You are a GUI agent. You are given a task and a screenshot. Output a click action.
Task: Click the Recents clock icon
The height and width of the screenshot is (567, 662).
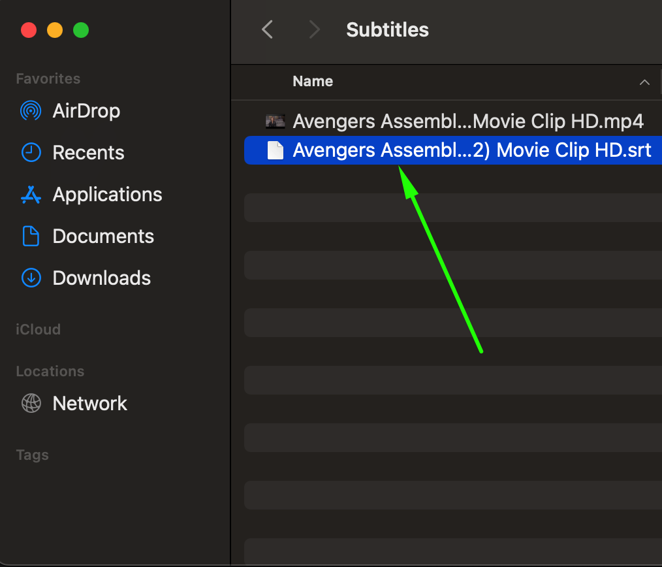(x=31, y=153)
